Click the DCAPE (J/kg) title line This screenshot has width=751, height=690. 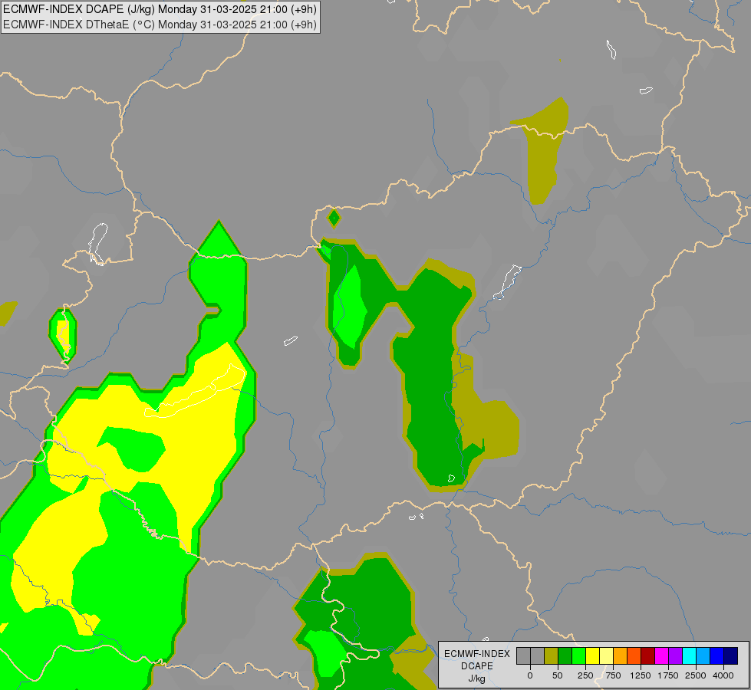pos(160,9)
